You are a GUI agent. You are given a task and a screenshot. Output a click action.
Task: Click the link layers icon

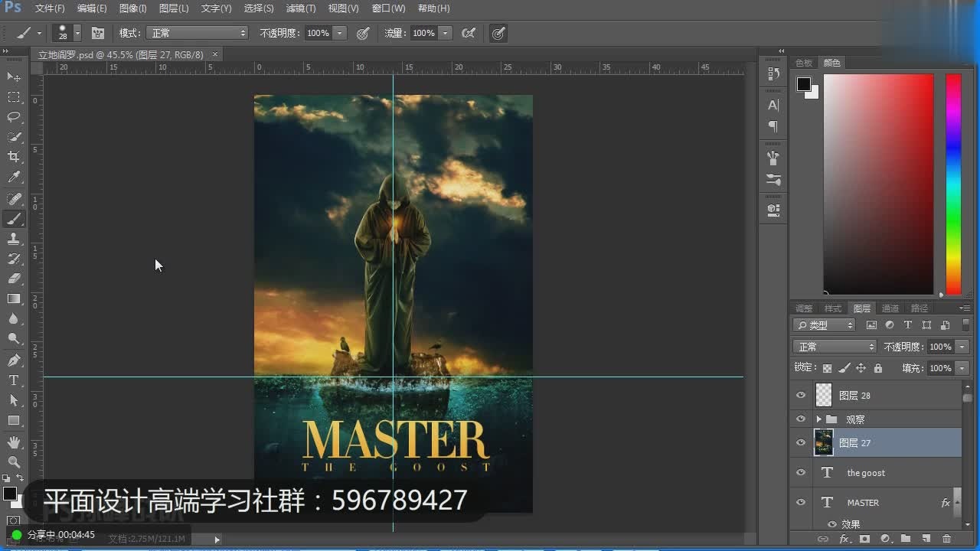823,539
